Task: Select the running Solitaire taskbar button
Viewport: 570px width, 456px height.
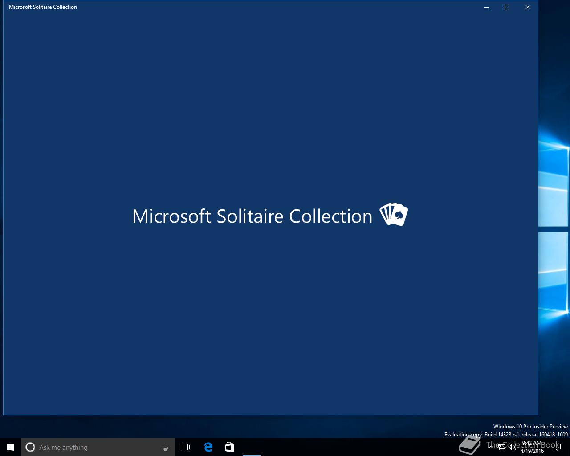Action: click(251, 447)
